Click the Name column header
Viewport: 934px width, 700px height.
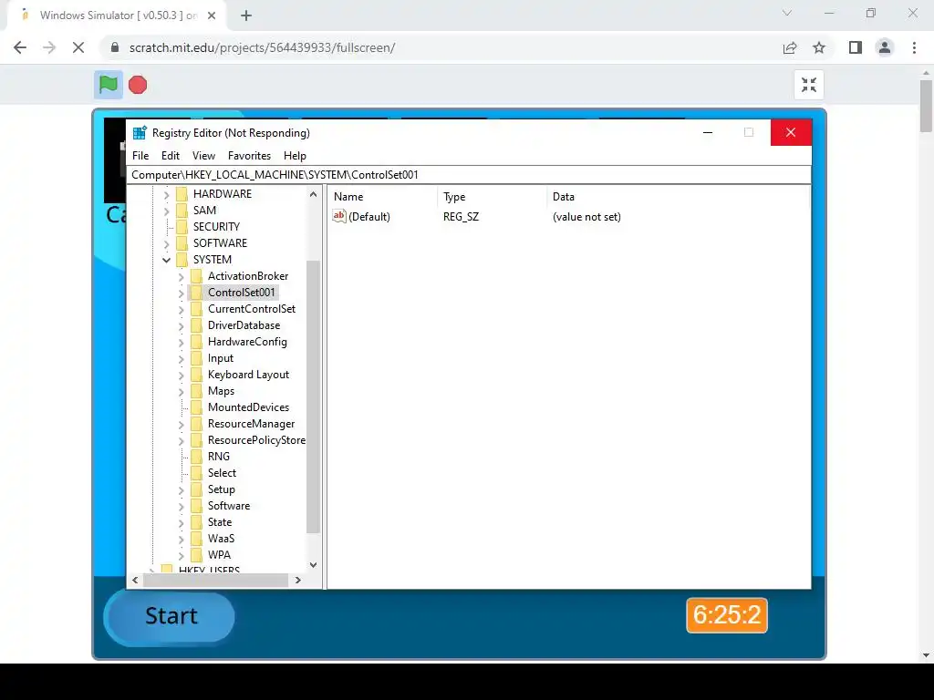point(381,197)
